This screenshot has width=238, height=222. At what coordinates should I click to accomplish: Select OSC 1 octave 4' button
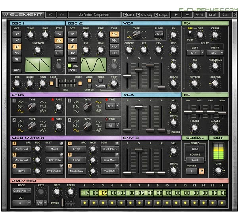click(x=17, y=40)
